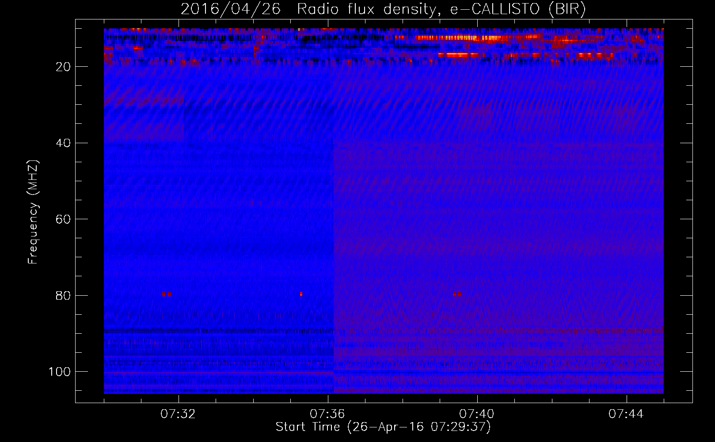Image resolution: width=715 pixels, height=442 pixels.
Task: Click the 20 frequency tick label
Action: point(64,67)
